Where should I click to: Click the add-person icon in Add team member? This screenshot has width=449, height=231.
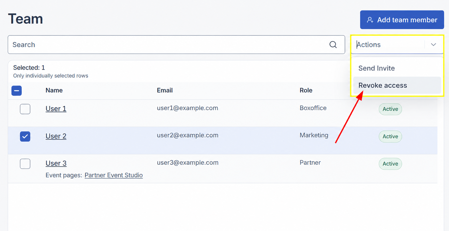(x=370, y=20)
